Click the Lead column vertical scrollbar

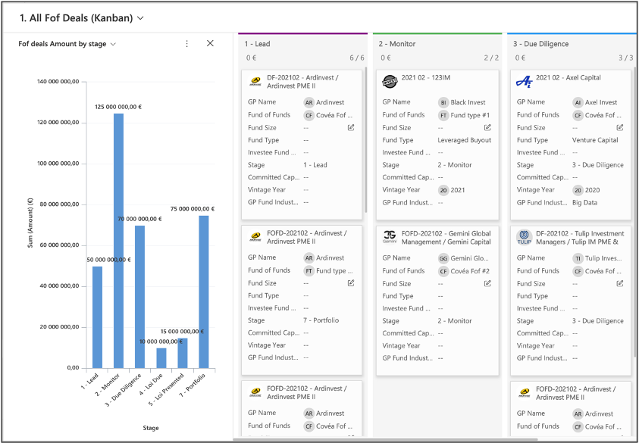(366, 139)
